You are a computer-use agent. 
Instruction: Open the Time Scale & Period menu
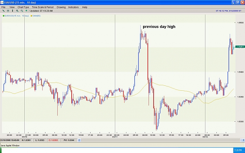coord(43,7)
